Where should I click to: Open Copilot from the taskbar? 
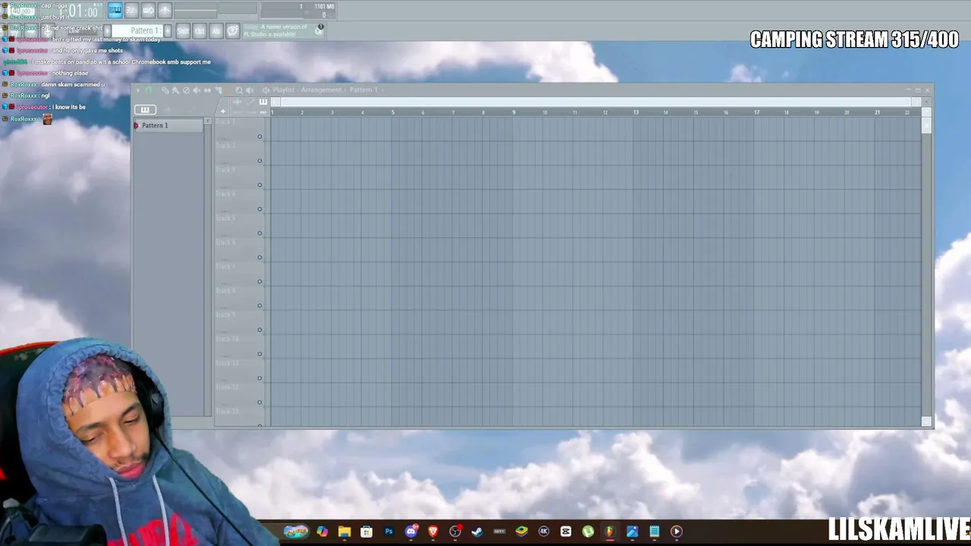[x=322, y=532]
